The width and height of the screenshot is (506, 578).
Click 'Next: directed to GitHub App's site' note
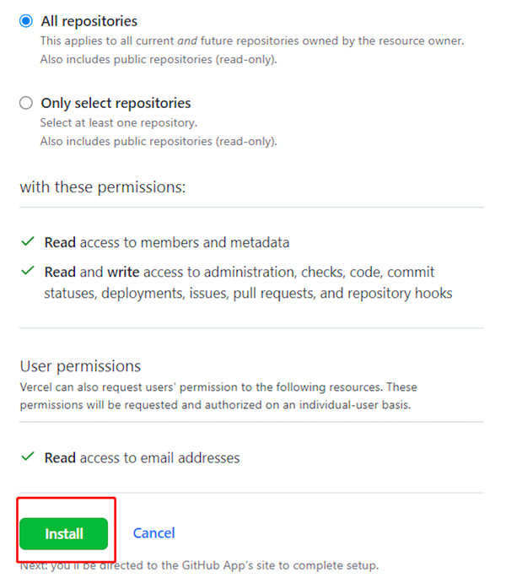(x=199, y=565)
